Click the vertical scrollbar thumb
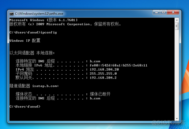189x129 pixels. click(x=177, y=26)
